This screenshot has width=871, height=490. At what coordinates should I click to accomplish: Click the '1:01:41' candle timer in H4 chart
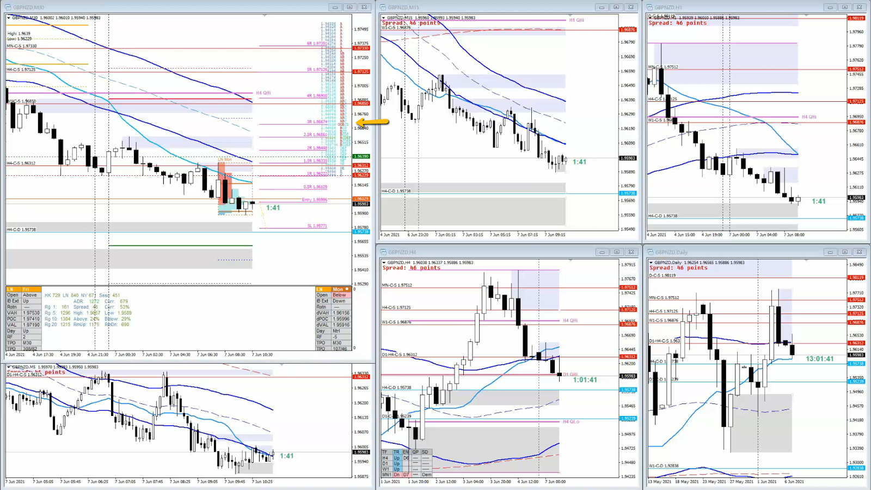pos(585,380)
